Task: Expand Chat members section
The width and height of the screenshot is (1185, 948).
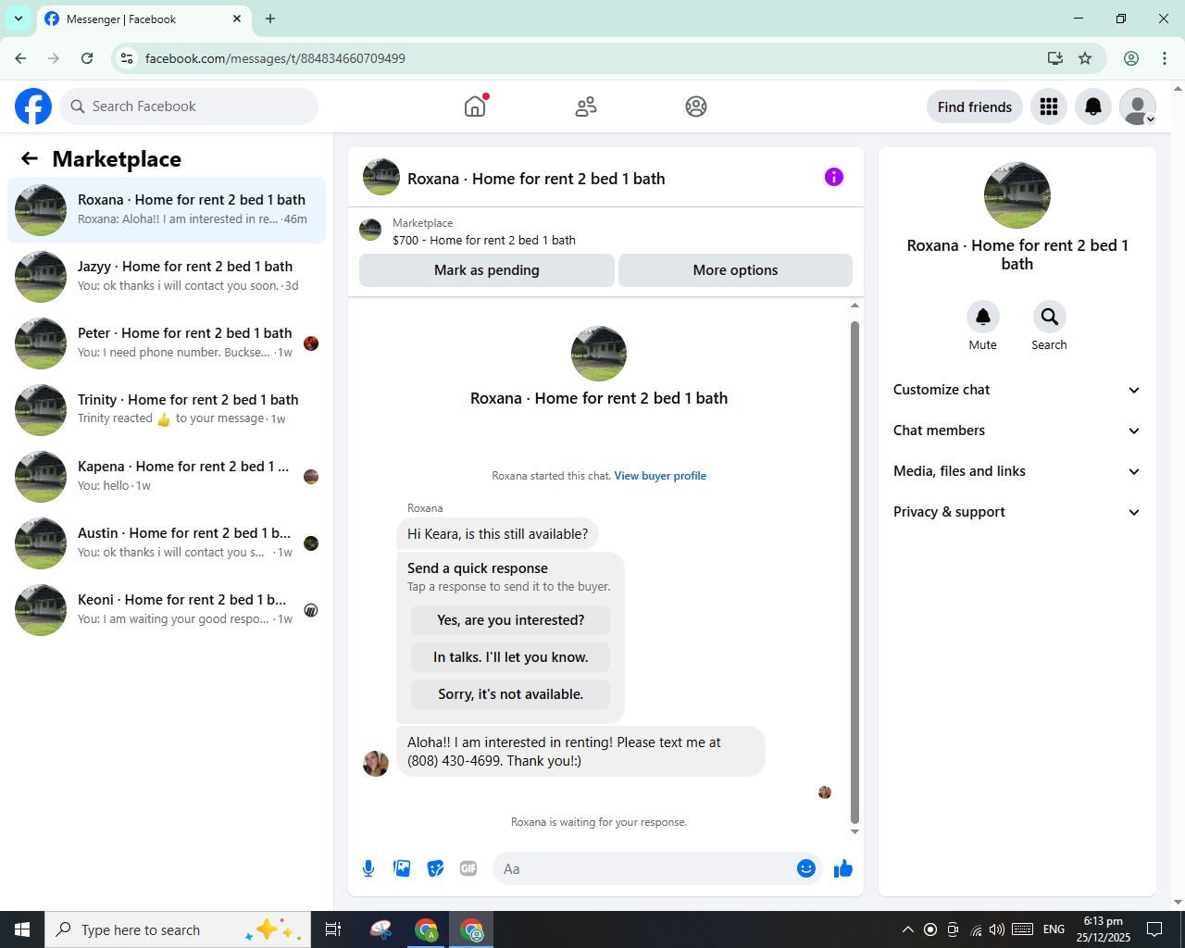Action: [1017, 430]
